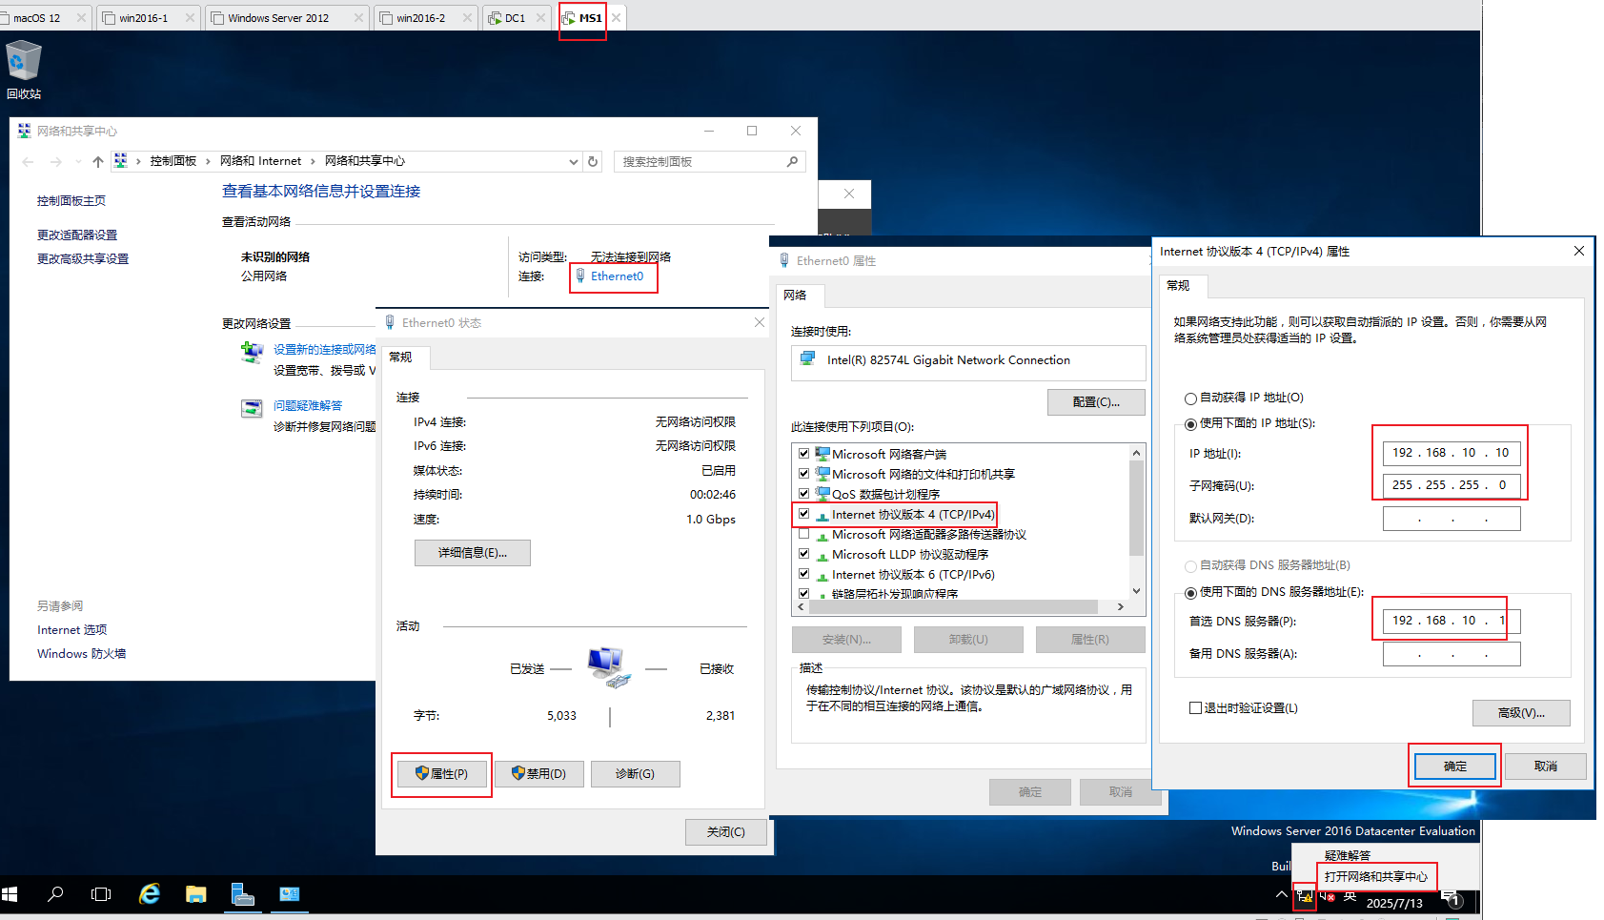Image resolution: width=1604 pixels, height=920 pixels.
Task: Open taskbar search magnifier
Action: coord(55,894)
